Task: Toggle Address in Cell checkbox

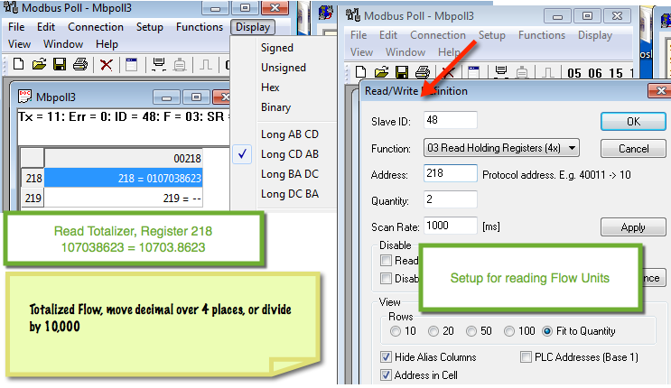Action: [386, 375]
